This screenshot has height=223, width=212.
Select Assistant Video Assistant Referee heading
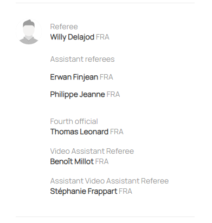pos(110,181)
